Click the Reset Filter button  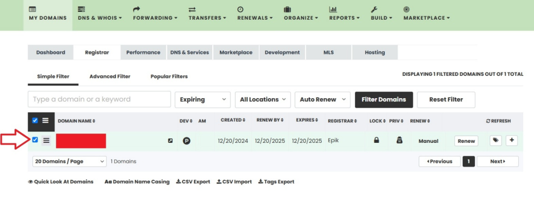coord(446,100)
